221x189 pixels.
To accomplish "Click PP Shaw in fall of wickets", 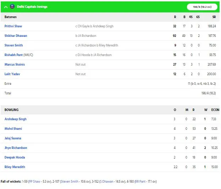I will point(34,182).
